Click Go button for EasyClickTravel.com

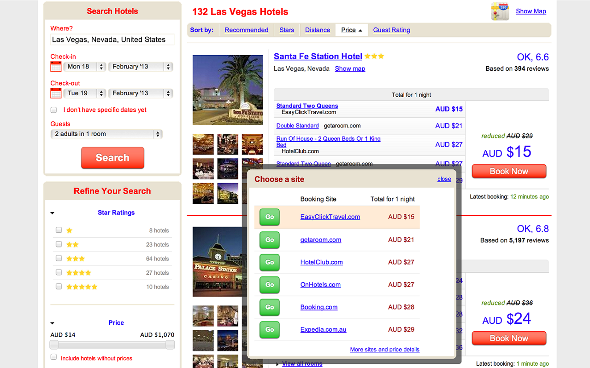[x=270, y=217]
